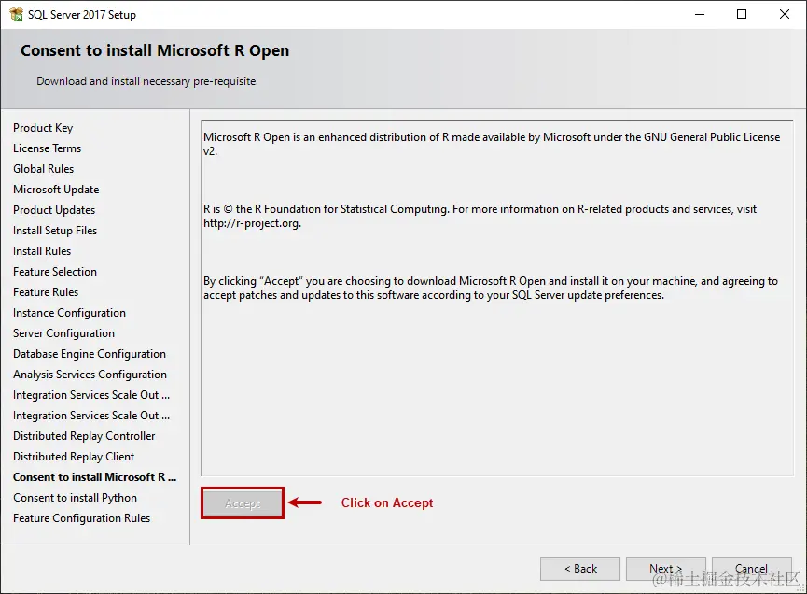The width and height of the screenshot is (807, 594).
Task: Select the Instance Configuration step
Action: pyautogui.click(x=69, y=313)
